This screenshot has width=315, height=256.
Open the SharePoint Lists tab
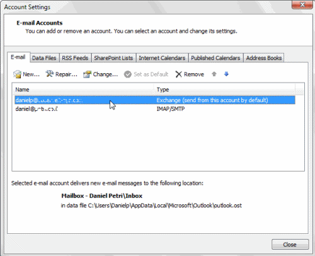click(x=113, y=58)
